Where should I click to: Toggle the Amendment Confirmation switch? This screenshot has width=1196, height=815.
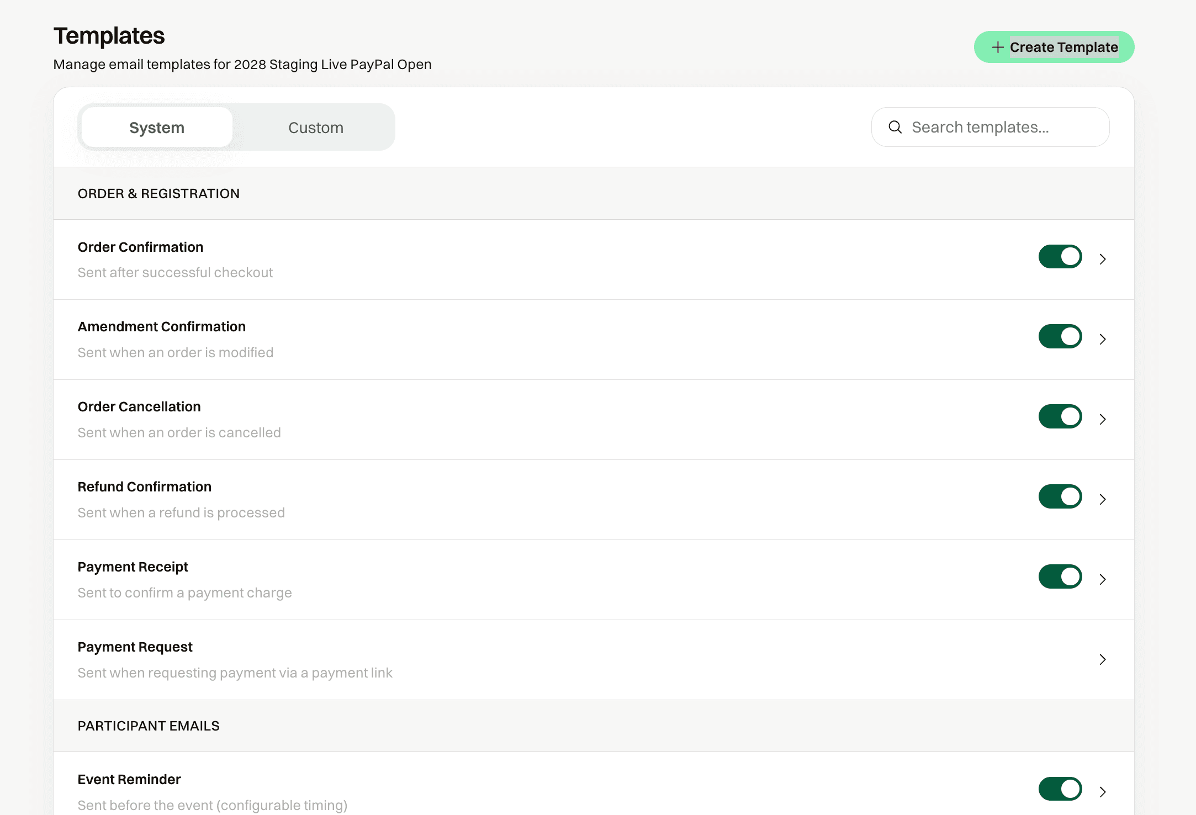(1060, 337)
